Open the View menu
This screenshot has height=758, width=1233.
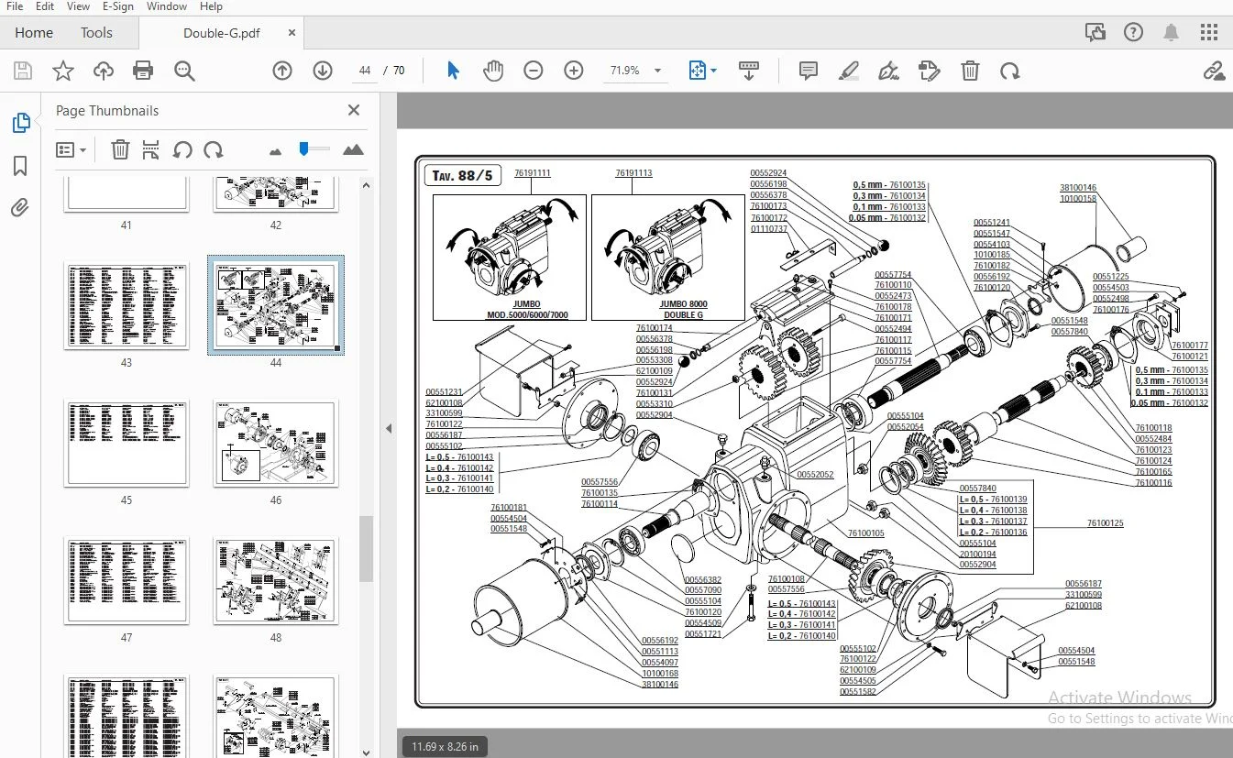coord(78,6)
